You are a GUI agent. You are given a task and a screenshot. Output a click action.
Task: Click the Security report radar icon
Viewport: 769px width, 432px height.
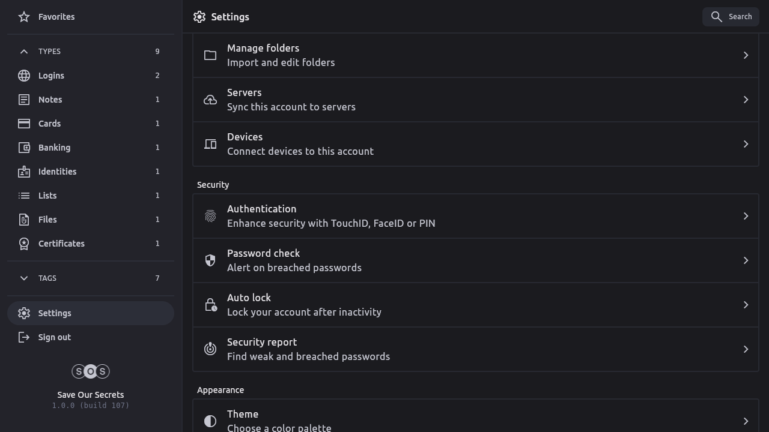click(x=210, y=349)
